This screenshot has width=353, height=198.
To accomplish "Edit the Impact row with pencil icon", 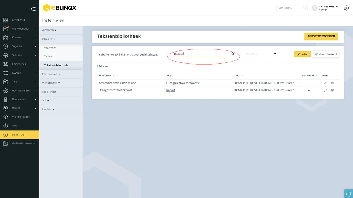I will (326, 90).
